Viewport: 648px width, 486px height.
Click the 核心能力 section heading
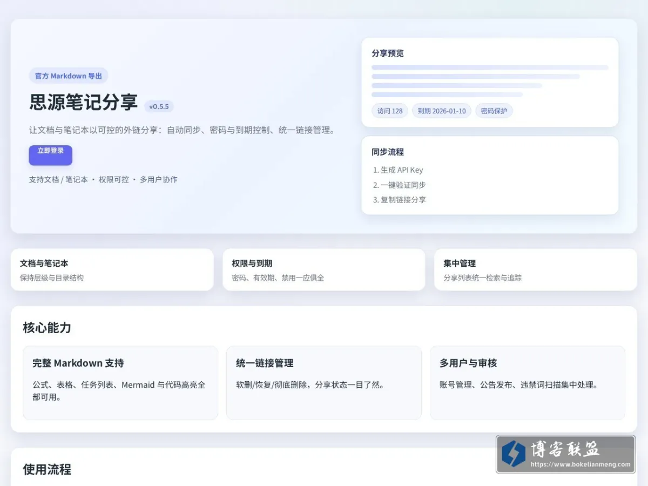click(x=47, y=328)
